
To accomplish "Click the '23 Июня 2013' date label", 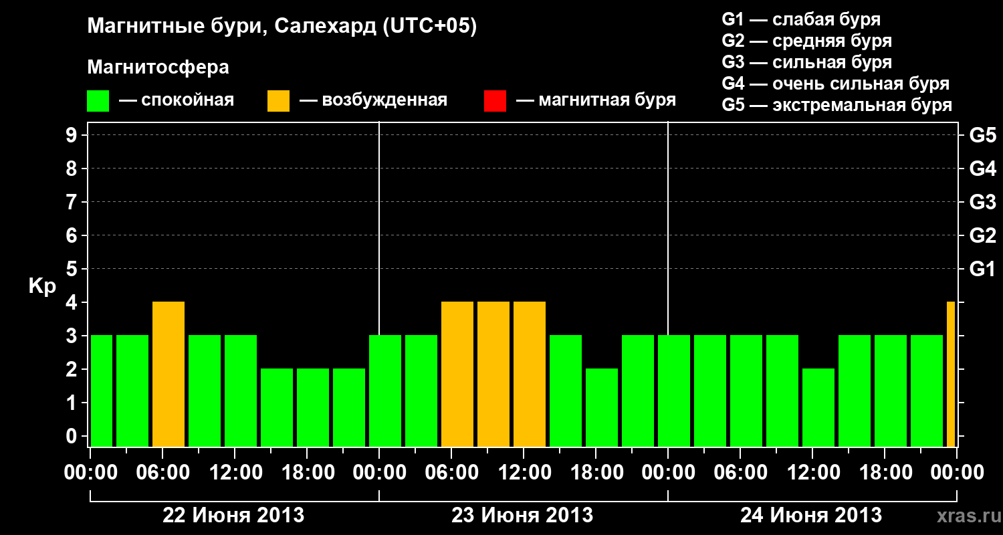I will tap(522, 516).
